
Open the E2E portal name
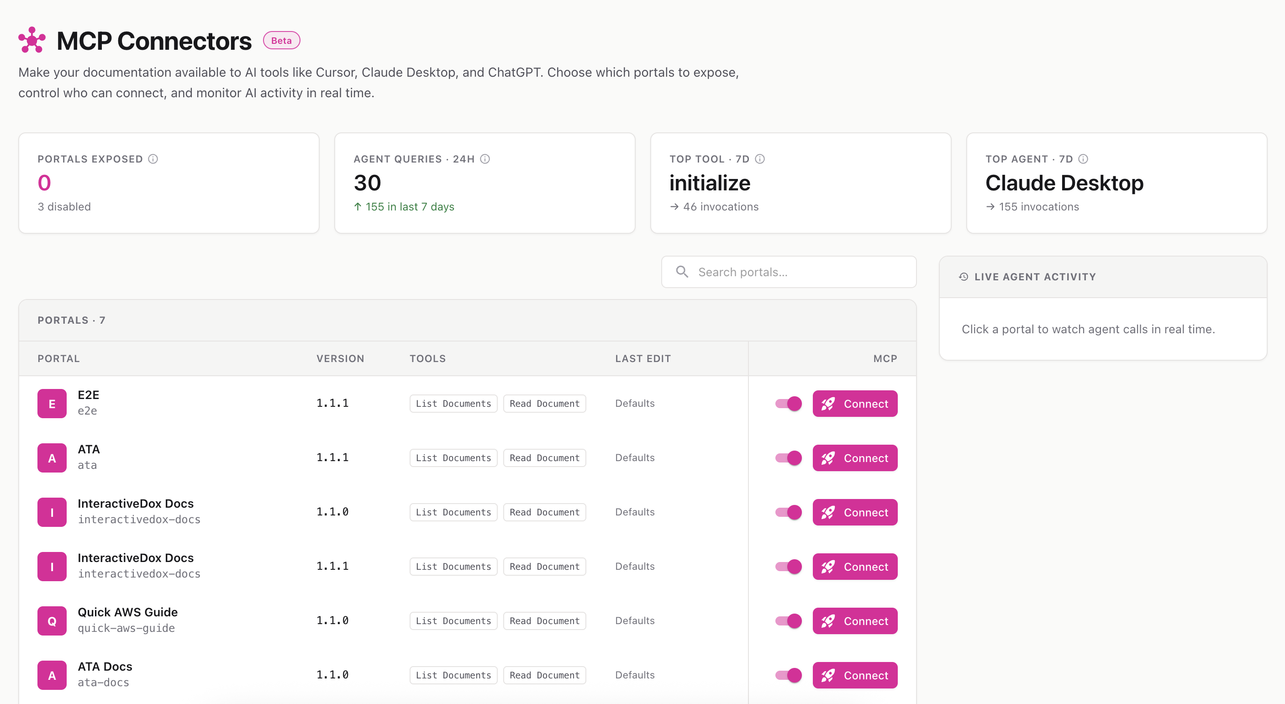click(x=88, y=395)
